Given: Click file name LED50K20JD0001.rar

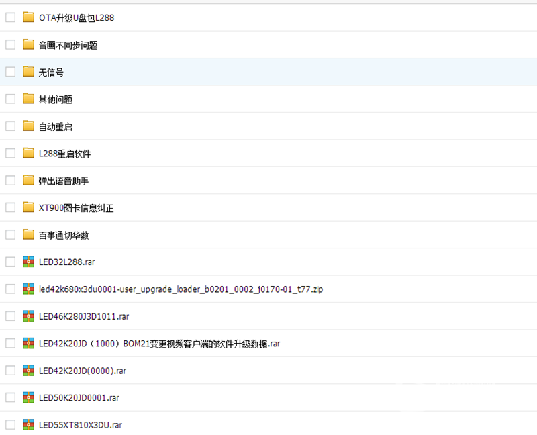Looking at the screenshot, I should (x=79, y=398).
